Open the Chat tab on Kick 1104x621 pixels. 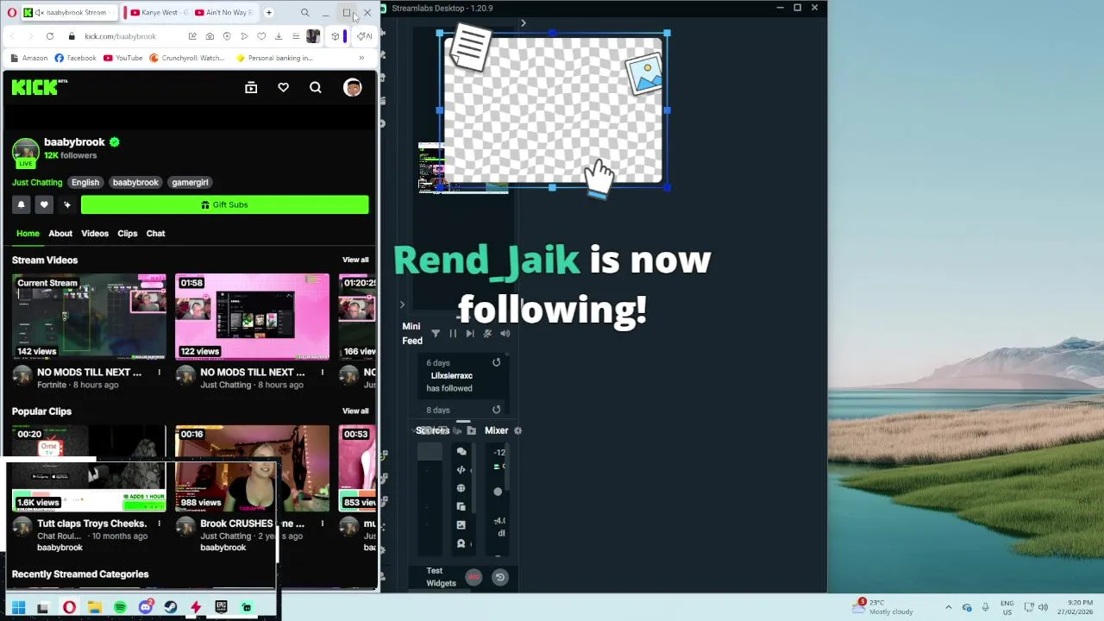pyautogui.click(x=155, y=233)
